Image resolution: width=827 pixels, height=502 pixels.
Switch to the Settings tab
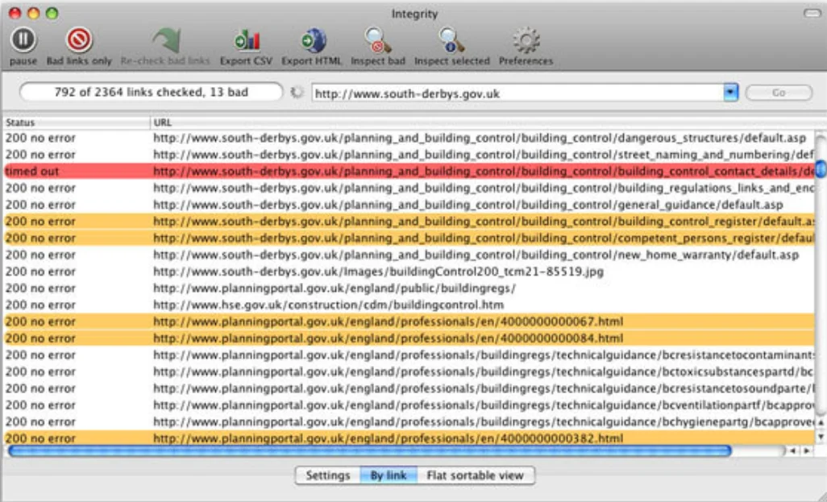327,475
